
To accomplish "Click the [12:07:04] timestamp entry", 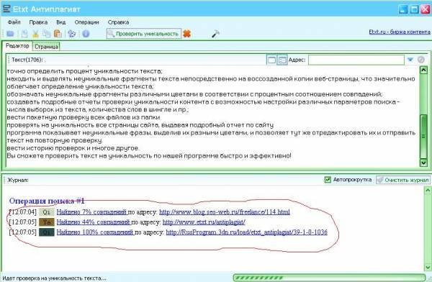I will point(22,212).
